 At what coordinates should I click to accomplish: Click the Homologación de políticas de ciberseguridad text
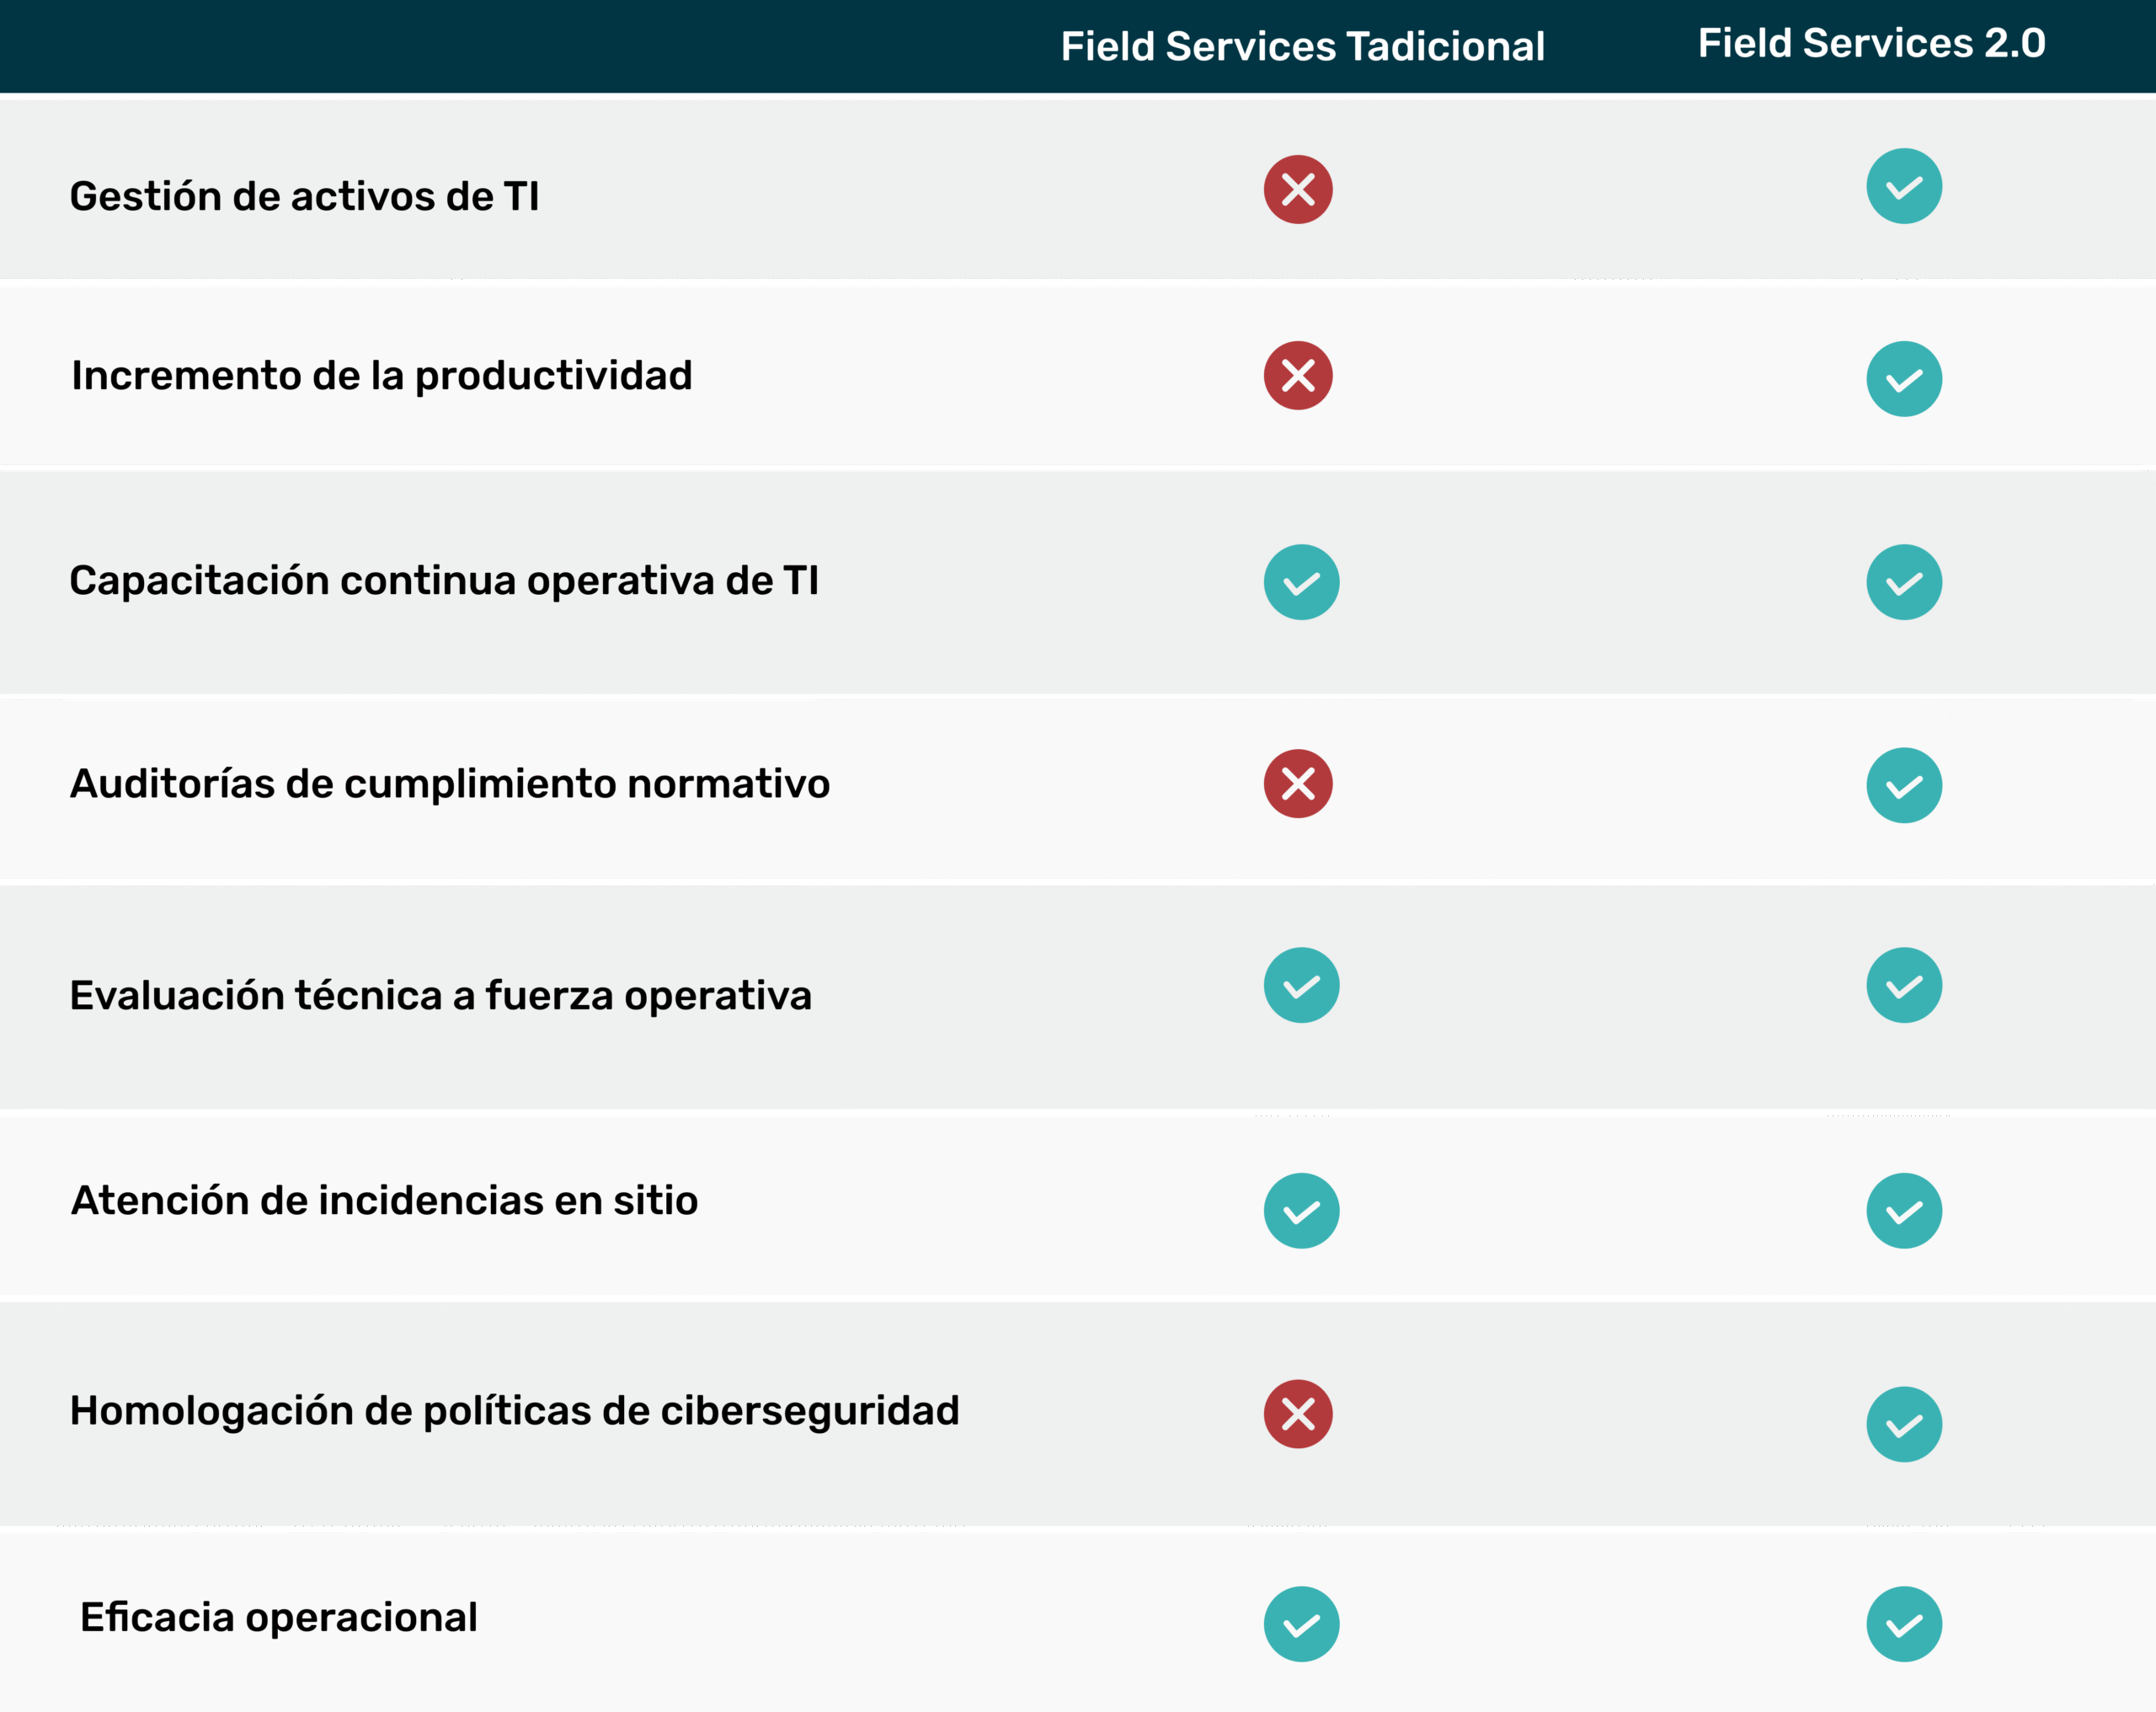(514, 1411)
